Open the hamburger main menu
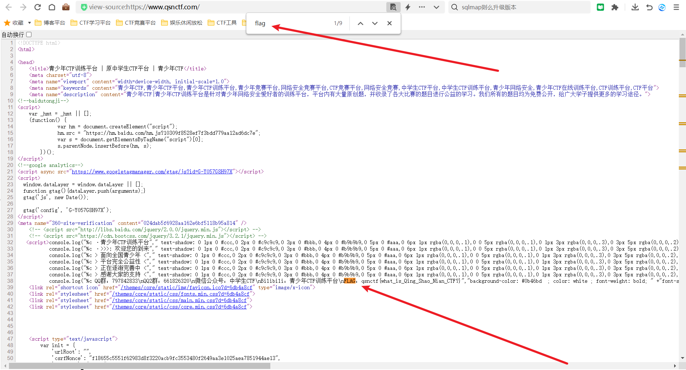Viewport: 686px width, 370px height. point(676,7)
